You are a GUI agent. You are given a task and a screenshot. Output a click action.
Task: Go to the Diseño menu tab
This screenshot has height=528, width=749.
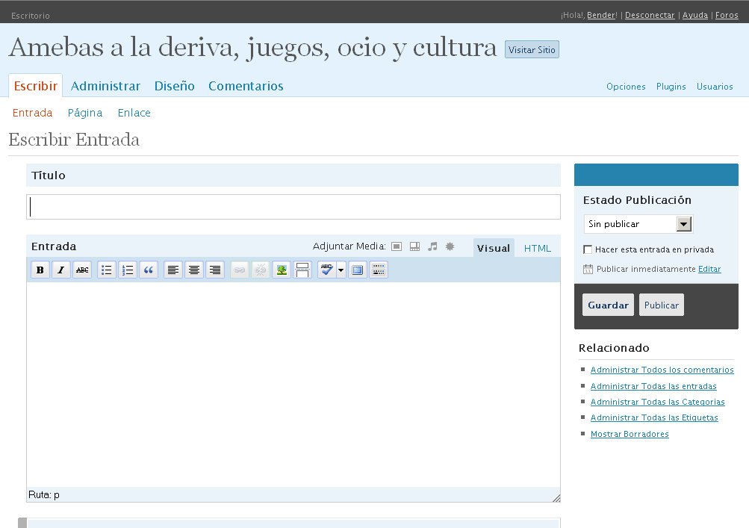[x=174, y=86]
